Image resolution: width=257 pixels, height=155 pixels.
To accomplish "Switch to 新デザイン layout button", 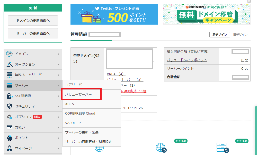I will coord(220,35).
